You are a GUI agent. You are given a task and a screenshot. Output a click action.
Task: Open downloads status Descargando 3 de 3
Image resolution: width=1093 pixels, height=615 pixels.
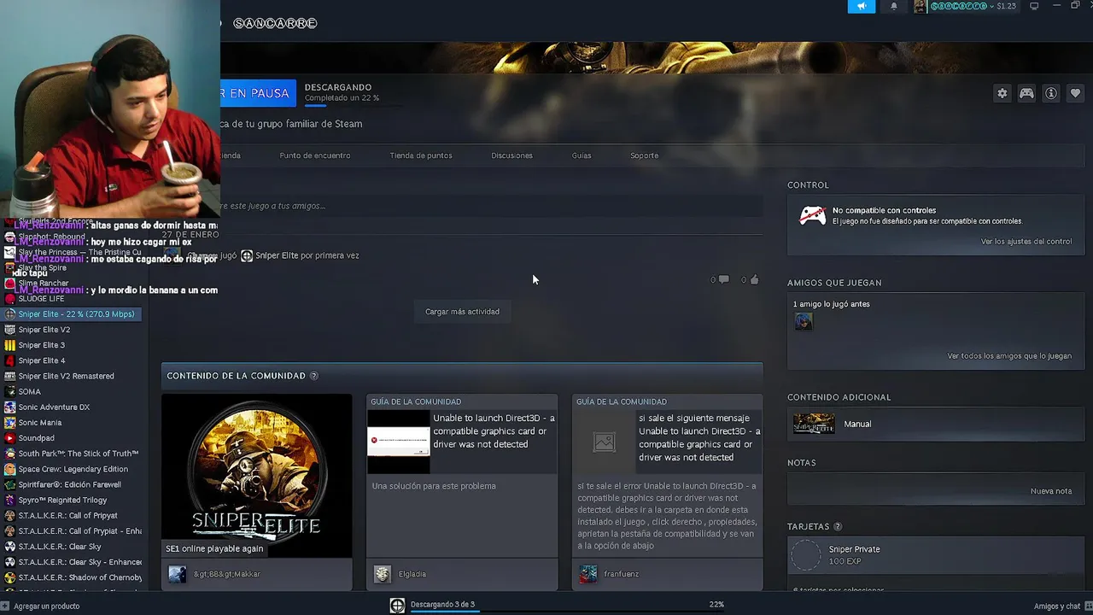pos(442,605)
